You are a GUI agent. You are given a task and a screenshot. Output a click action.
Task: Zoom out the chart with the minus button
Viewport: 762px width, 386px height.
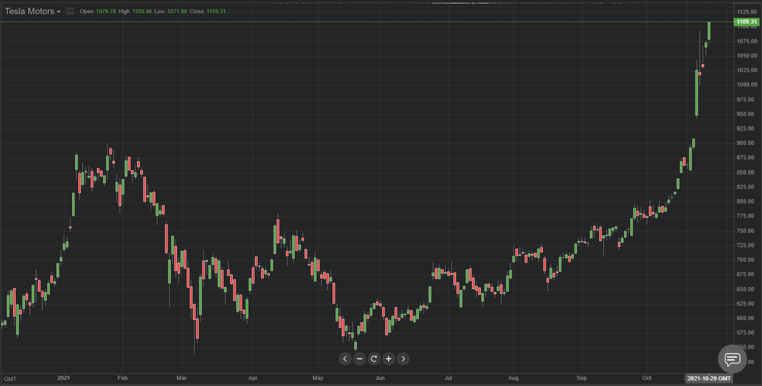tap(360, 359)
